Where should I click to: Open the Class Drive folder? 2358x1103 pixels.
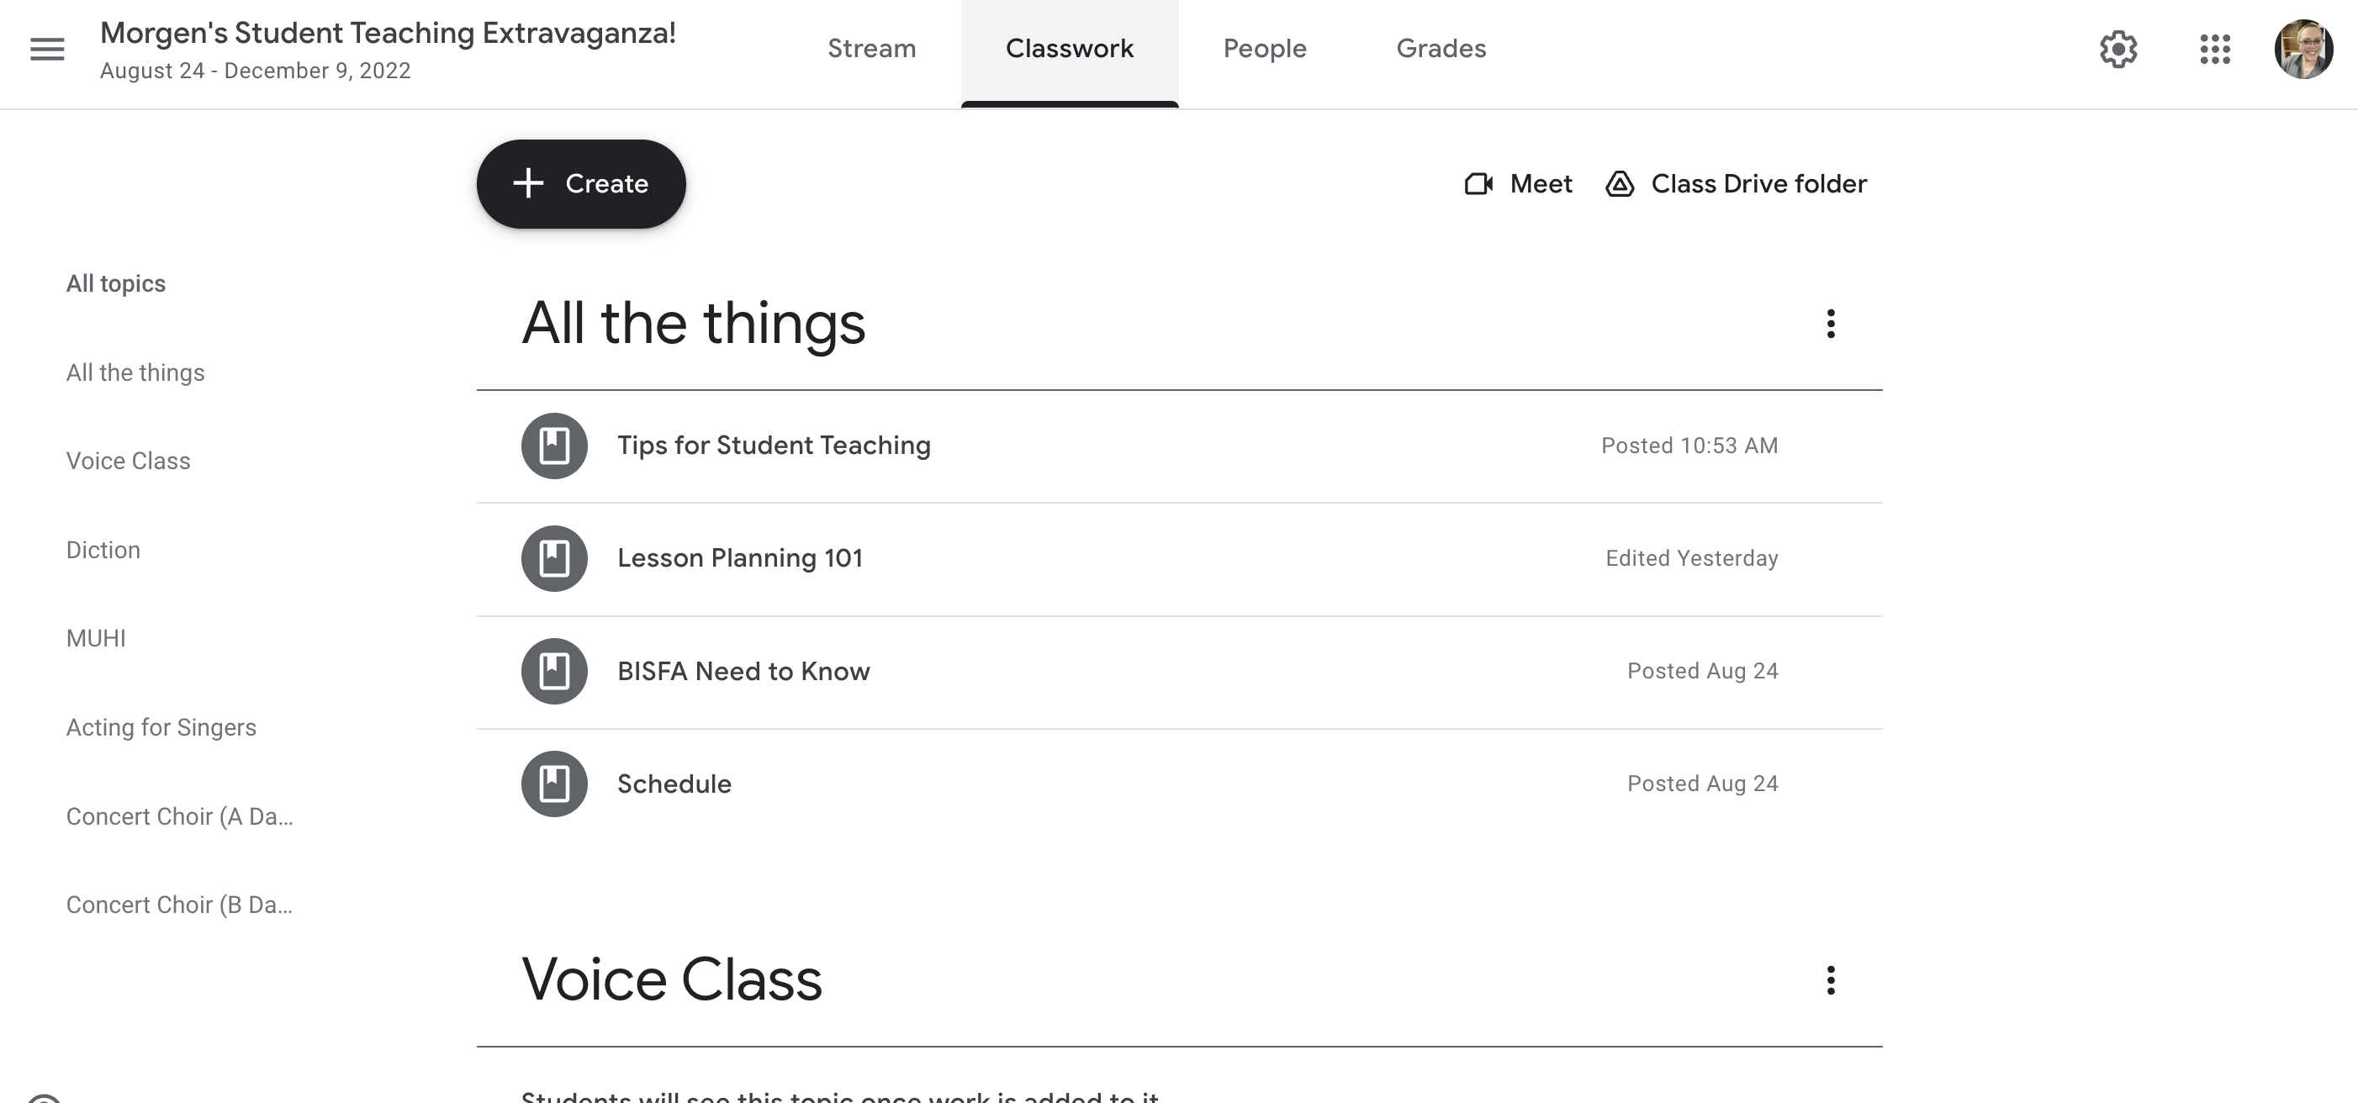click(1737, 183)
